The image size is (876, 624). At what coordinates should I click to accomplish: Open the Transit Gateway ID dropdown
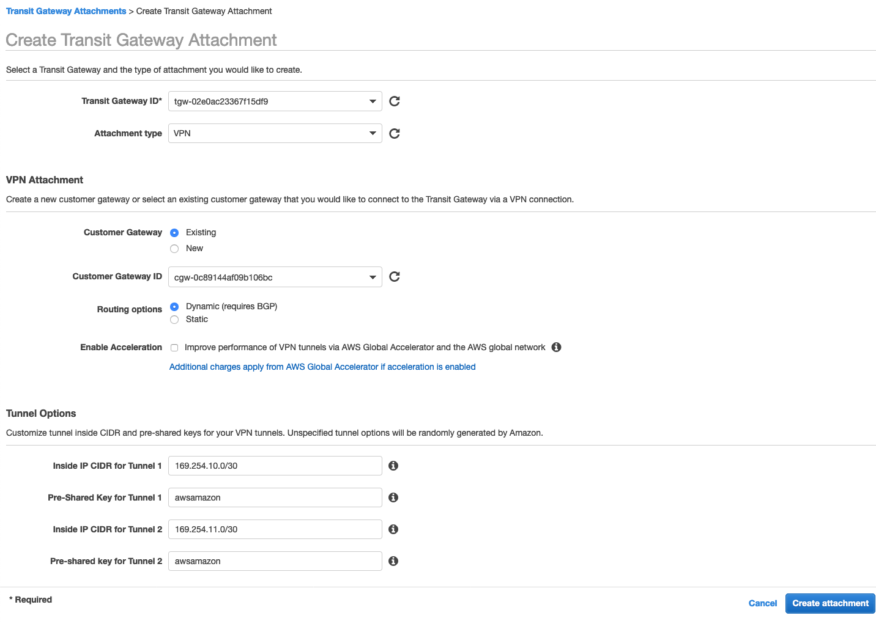(275, 101)
